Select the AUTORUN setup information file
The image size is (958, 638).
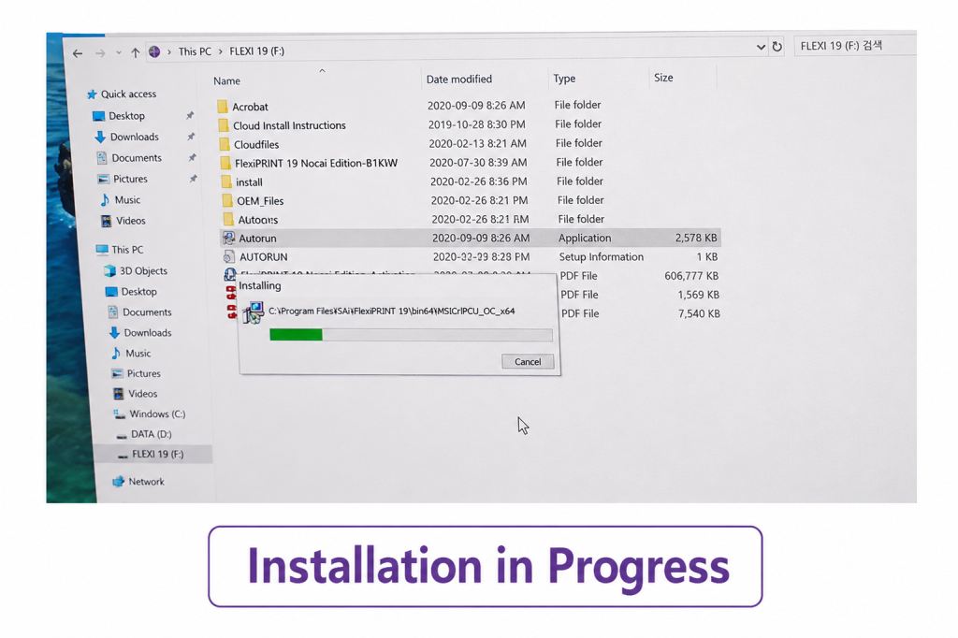click(256, 257)
